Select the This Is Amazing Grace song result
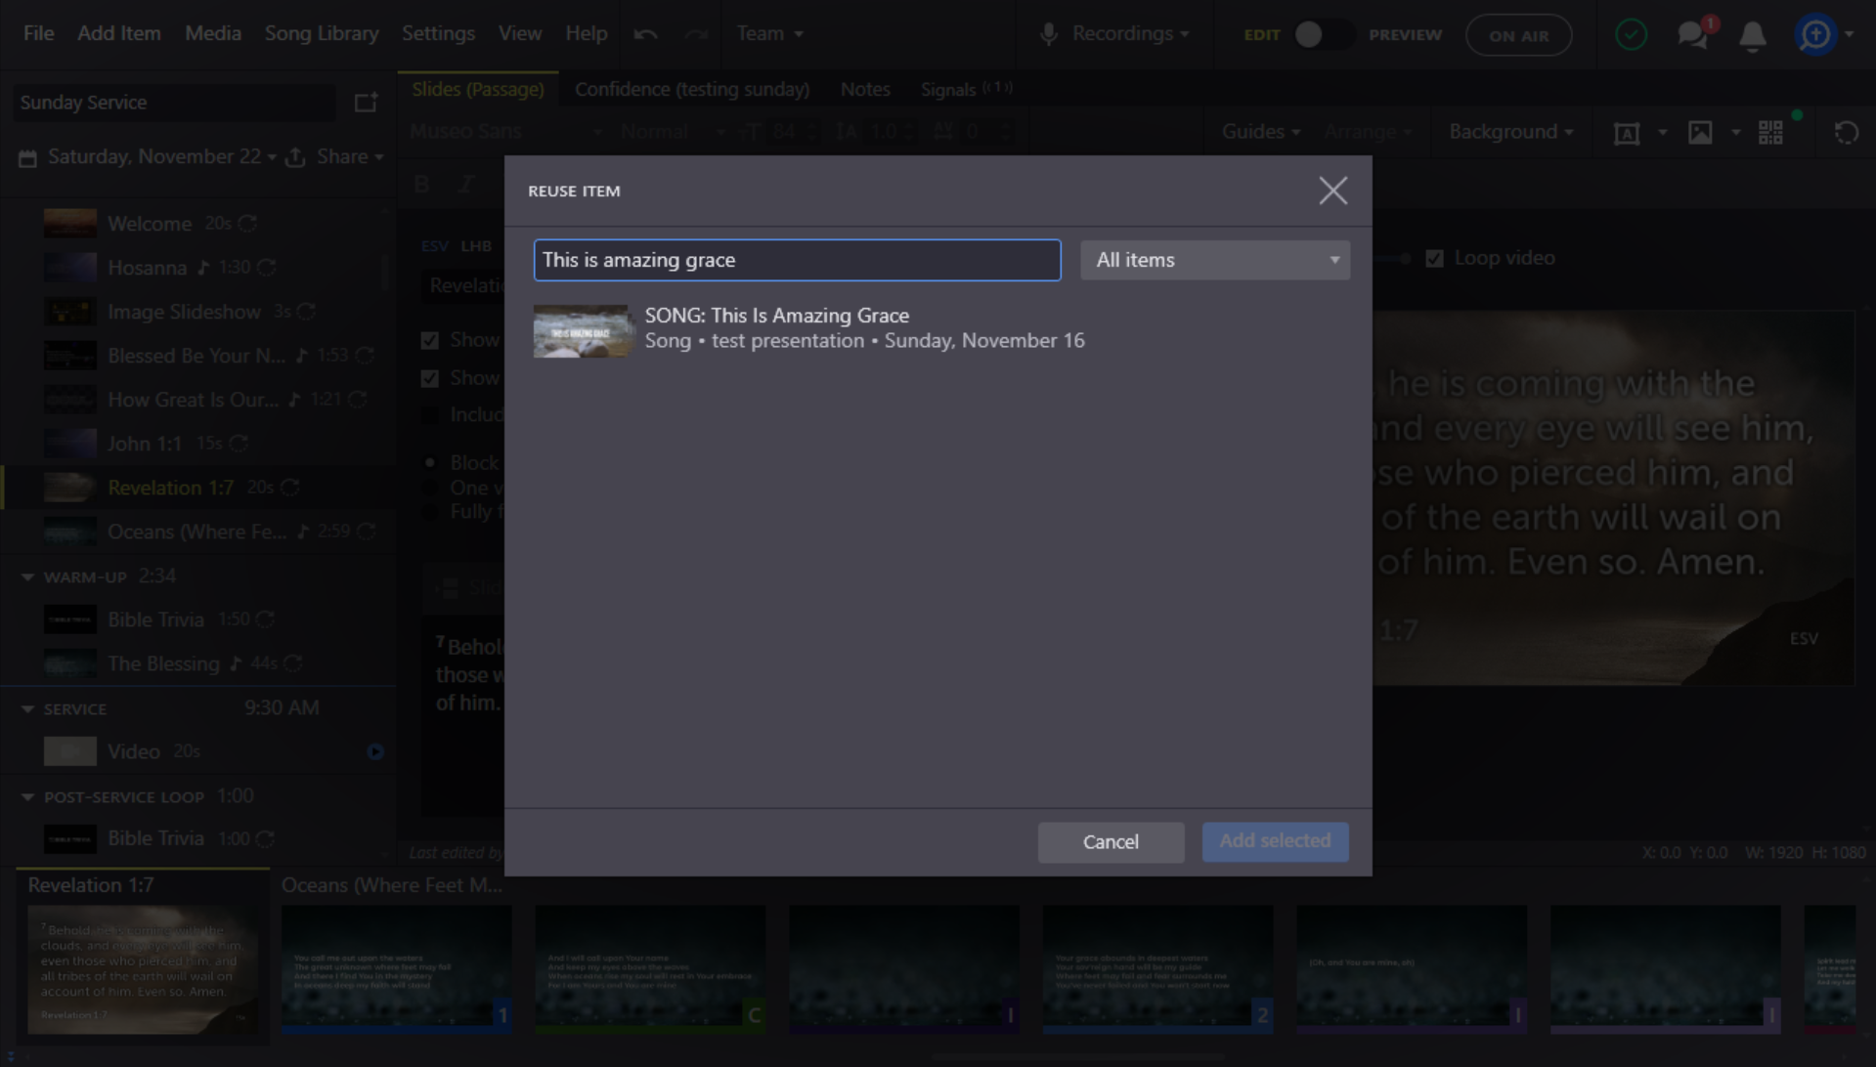Screen dimensions: 1876x1067 pyautogui.click(x=938, y=329)
